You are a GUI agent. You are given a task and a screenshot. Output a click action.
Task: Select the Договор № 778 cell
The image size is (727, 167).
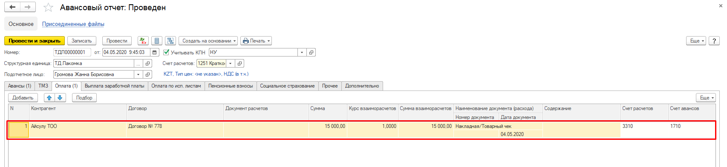point(175,130)
